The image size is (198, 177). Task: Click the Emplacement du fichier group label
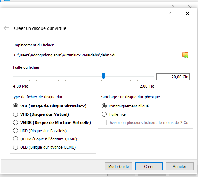coord(33,45)
